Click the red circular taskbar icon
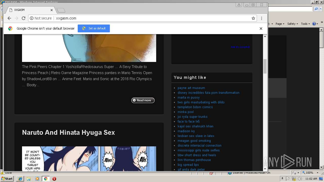The image size is (324, 182). pos(54,179)
